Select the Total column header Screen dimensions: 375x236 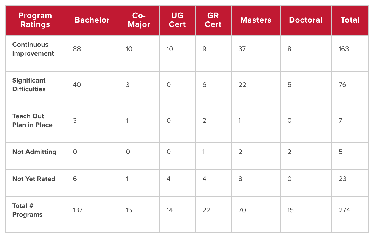point(350,20)
